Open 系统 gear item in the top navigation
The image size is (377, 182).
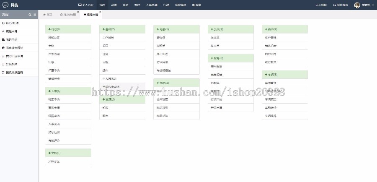click(196, 5)
